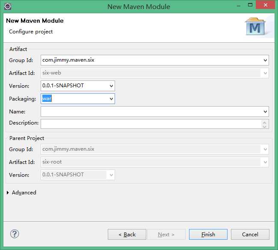The width and height of the screenshot is (278, 250).
Task: Click the Cancel button
Action: (250, 235)
